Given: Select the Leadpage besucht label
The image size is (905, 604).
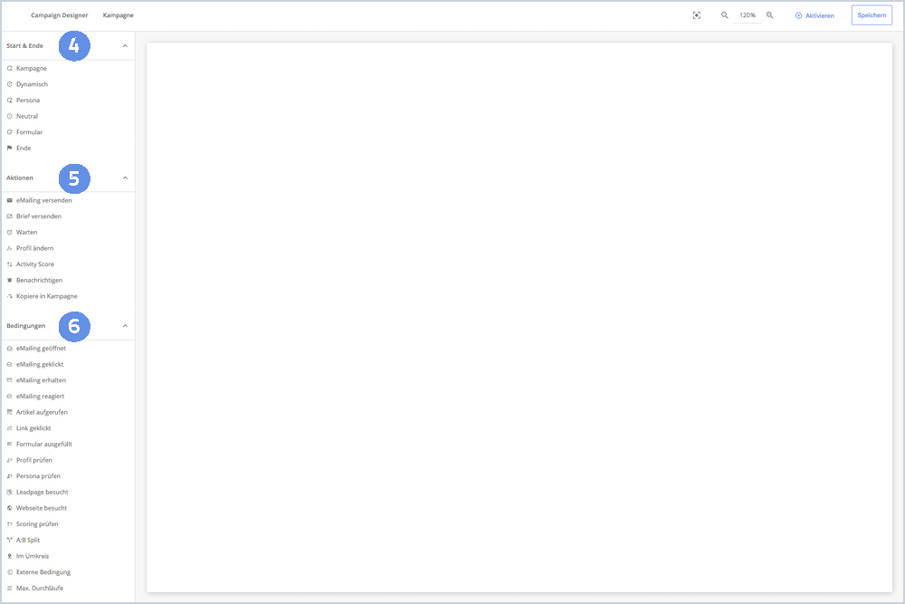Looking at the screenshot, I should [x=43, y=493].
